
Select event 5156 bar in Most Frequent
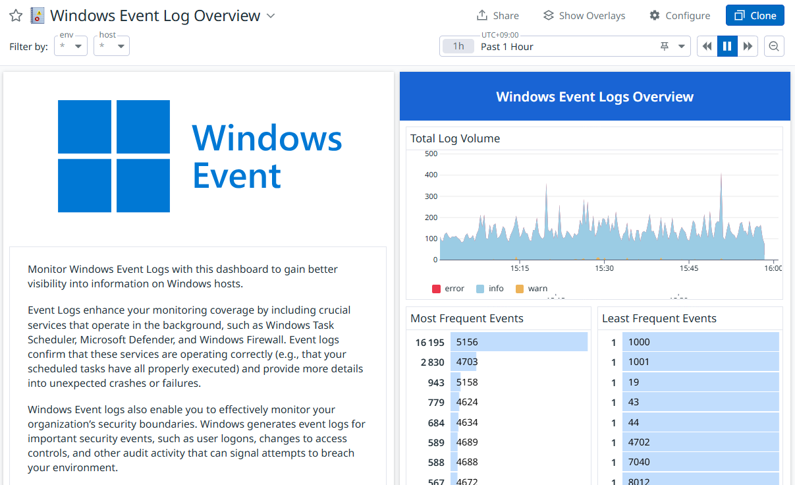(518, 342)
